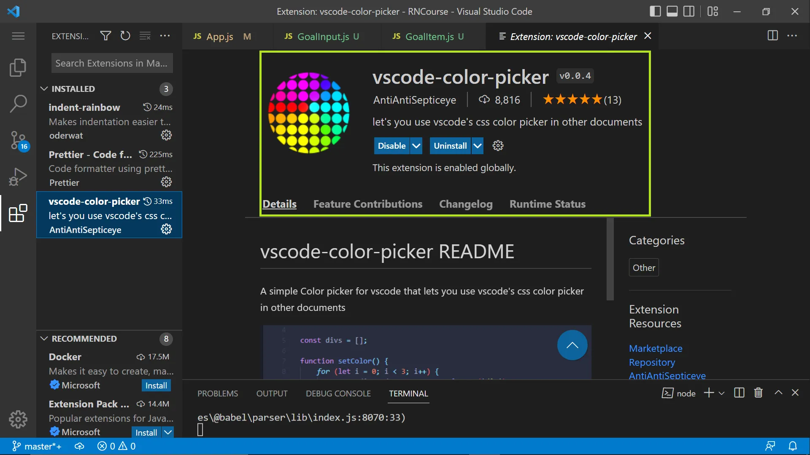
Task: Toggle the primary side bar layout
Action: click(655, 11)
